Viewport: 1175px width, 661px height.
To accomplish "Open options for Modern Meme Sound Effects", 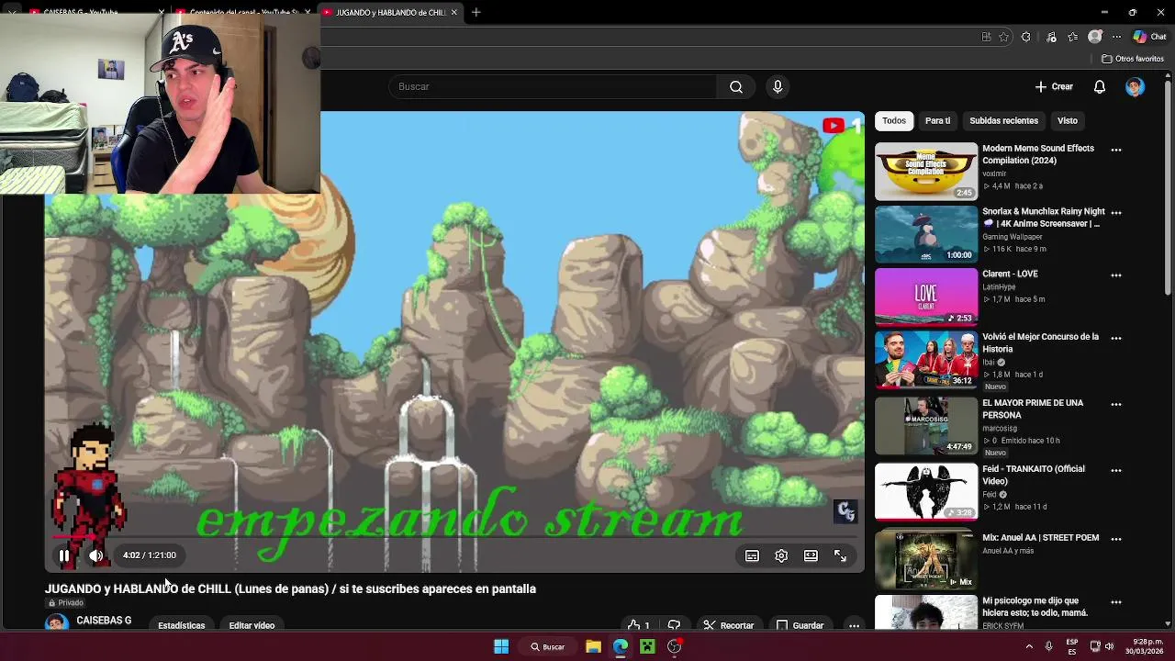I will [1116, 150].
